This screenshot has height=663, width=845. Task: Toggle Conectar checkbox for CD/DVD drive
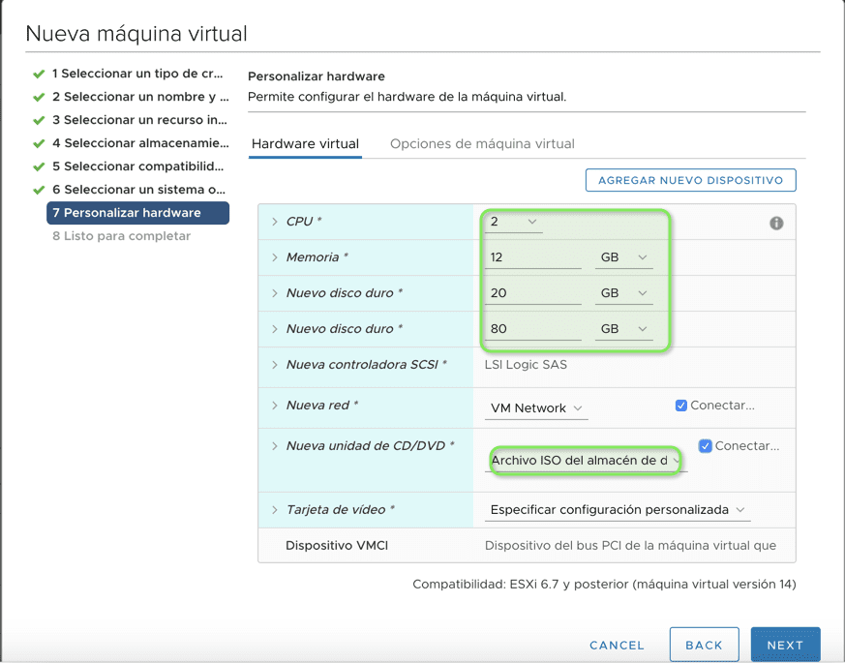pos(706,446)
